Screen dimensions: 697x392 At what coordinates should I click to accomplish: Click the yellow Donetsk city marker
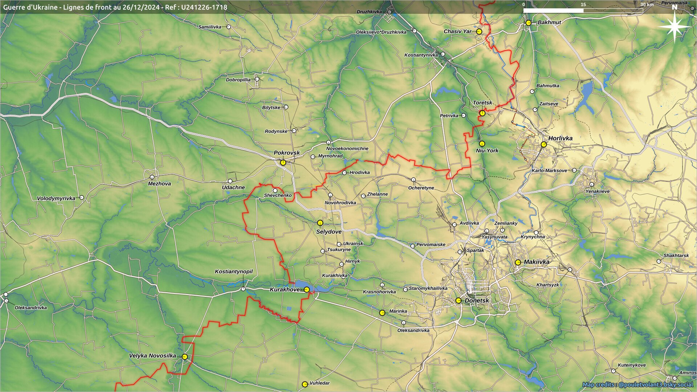click(458, 301)
